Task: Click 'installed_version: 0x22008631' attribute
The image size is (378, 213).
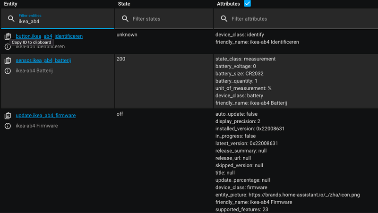Action: coord(250,128)
